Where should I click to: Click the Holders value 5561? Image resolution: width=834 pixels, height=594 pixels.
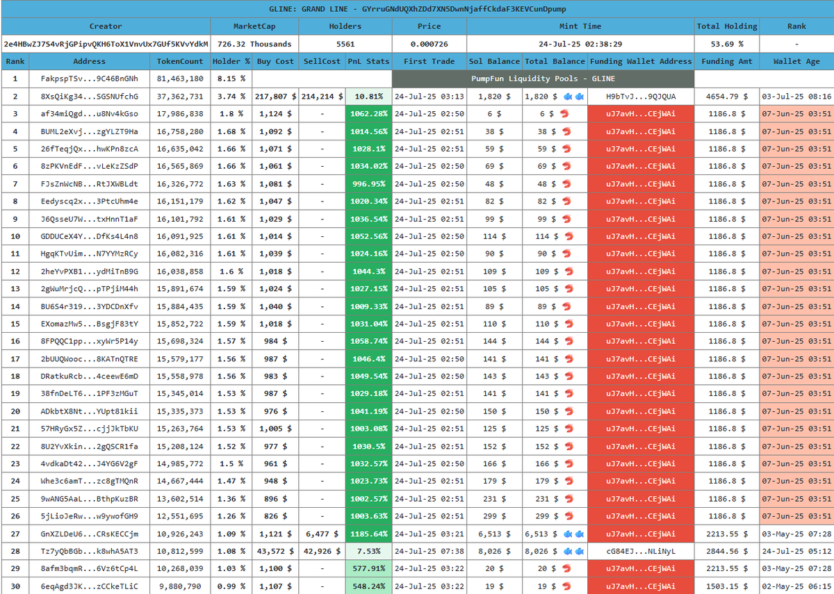345,44
